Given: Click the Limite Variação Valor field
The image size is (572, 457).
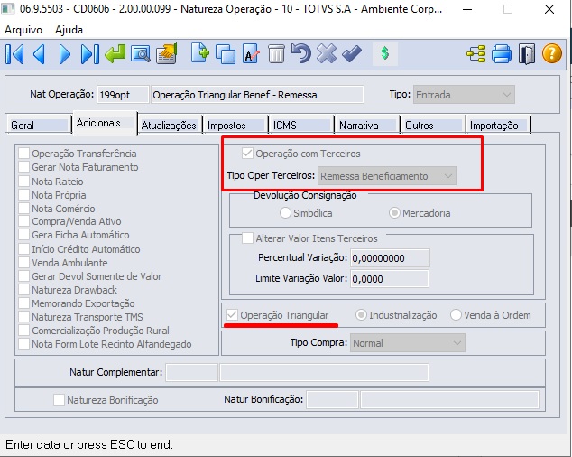Looking at the screenshot, I should click(x=390, y=279).
